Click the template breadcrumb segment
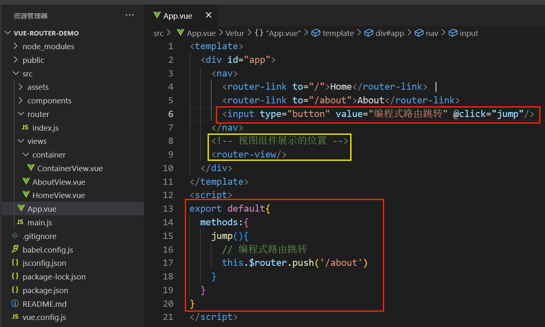This screenshot has height=327, width=545. 332,33
